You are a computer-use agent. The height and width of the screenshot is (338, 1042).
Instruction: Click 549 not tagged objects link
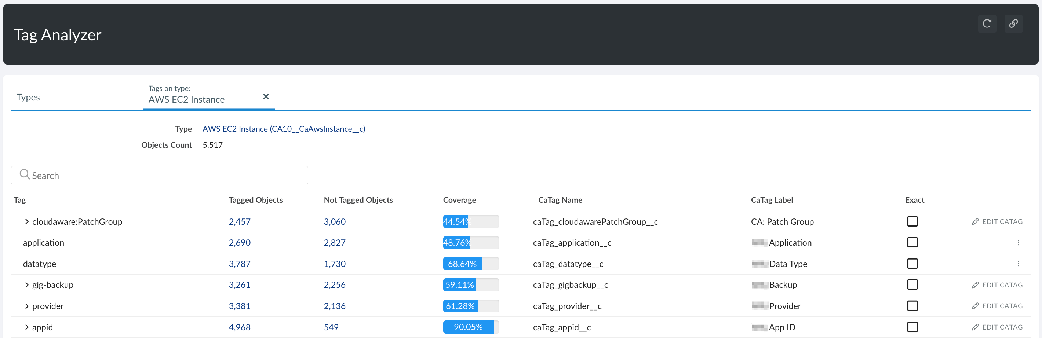point(331,327)
